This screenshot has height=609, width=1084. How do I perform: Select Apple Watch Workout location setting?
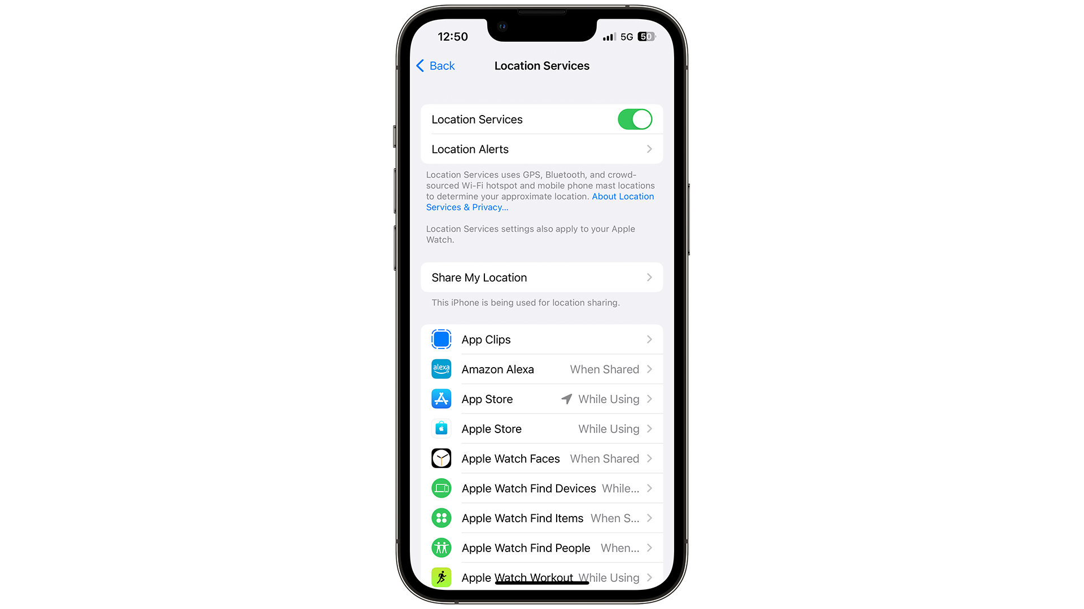[540, 577]
